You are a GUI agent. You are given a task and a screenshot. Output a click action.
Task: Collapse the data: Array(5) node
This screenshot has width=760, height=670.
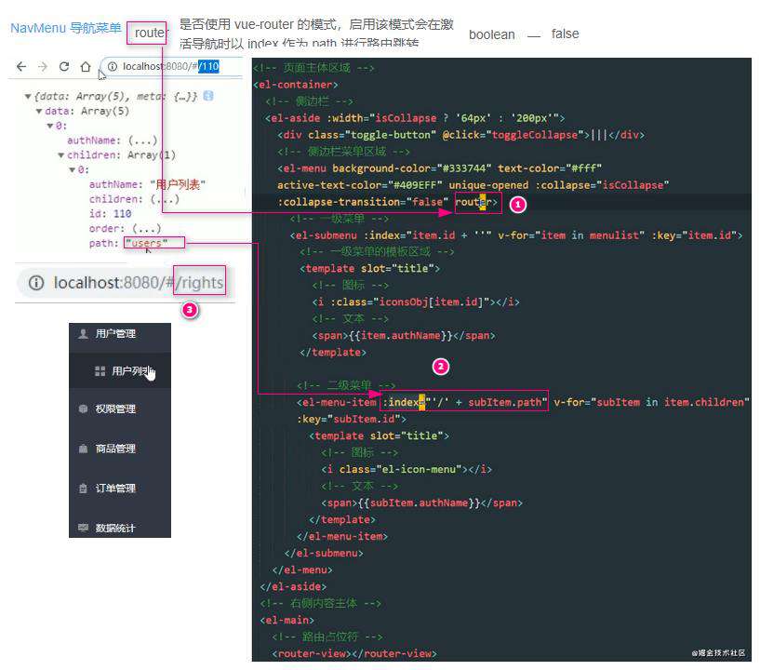pos(39,112)
